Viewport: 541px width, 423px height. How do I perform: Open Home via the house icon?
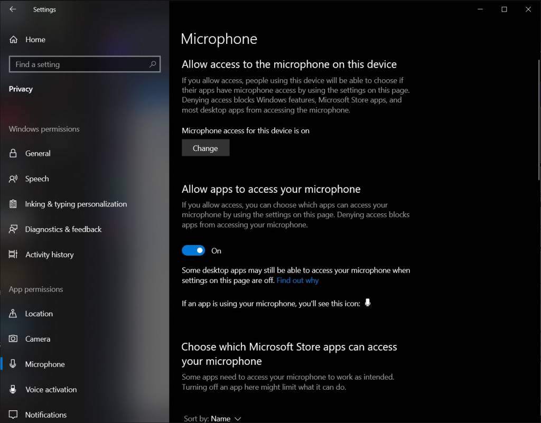pos(14,40)
